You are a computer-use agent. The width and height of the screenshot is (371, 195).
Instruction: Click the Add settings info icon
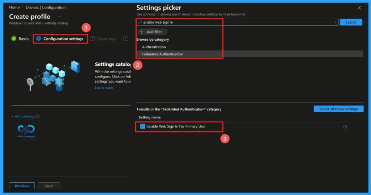click(x=38, y=116)
